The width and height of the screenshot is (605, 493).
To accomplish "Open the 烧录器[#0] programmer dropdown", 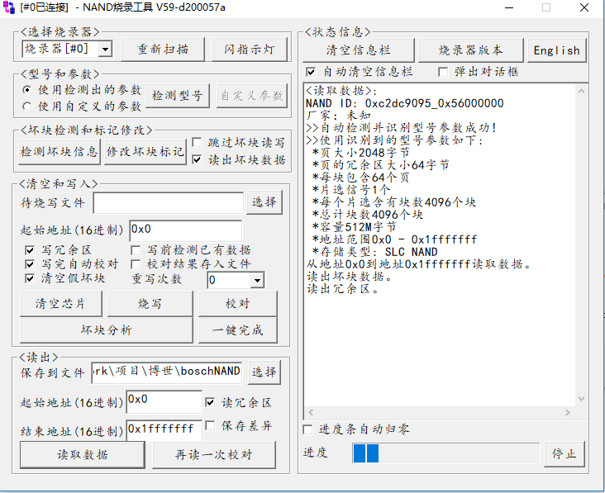I will pyautogui.click(x=105, y=50).
